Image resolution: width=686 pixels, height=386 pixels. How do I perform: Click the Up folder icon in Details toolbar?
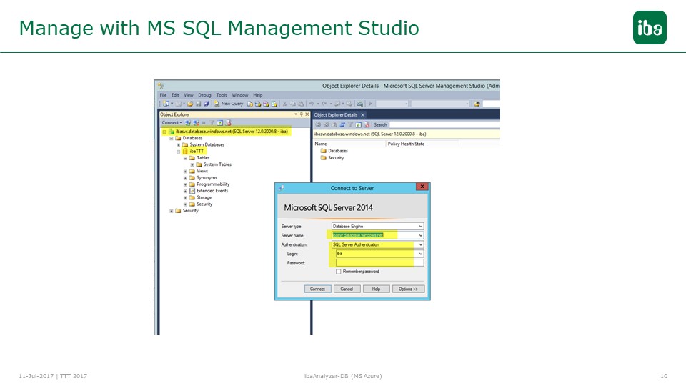point(334,124)
